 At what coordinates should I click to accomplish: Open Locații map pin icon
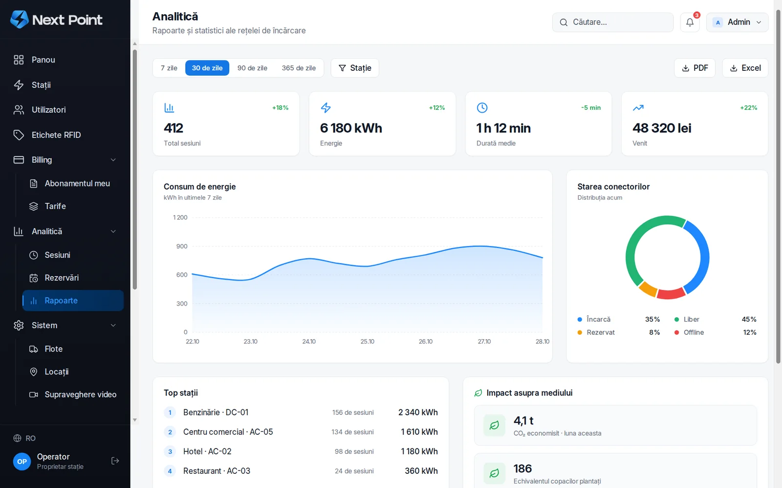point(34,372)
